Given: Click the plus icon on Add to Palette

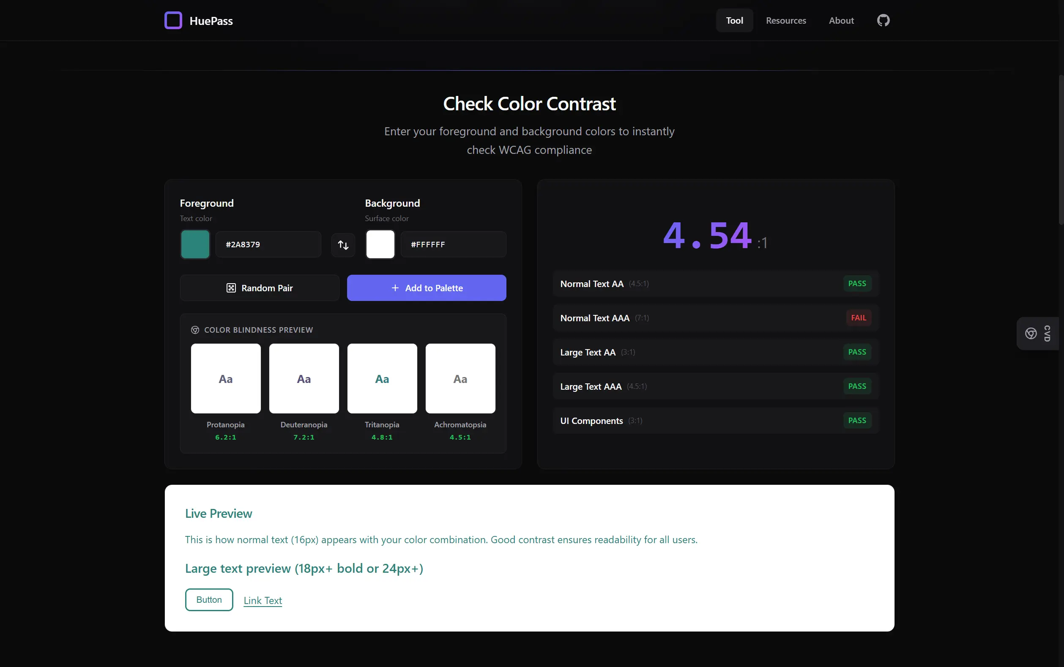Looking at the screenshot, I should 394,287.
